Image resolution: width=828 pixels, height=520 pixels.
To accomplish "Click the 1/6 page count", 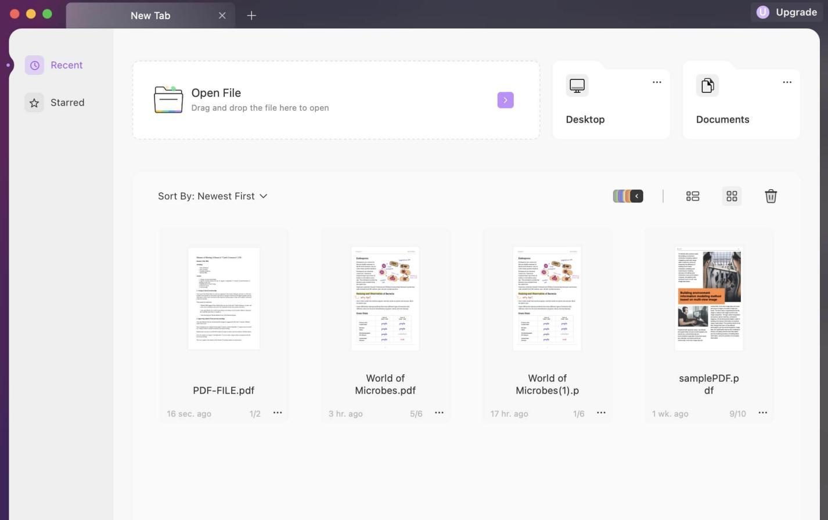I will click(x=578, y=414).
